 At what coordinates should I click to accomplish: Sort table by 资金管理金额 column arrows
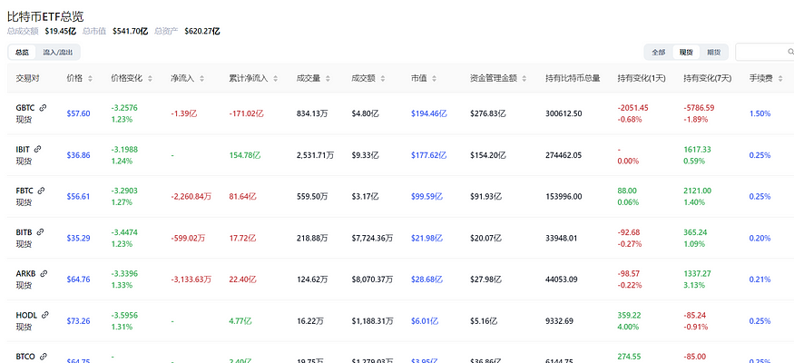(524, 78)
